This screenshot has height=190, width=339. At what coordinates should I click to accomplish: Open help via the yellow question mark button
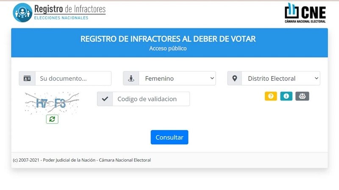[x=271, y=96]
